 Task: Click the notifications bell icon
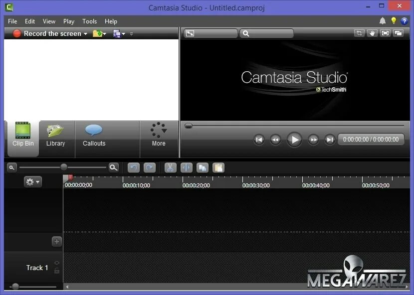point(382,21)
